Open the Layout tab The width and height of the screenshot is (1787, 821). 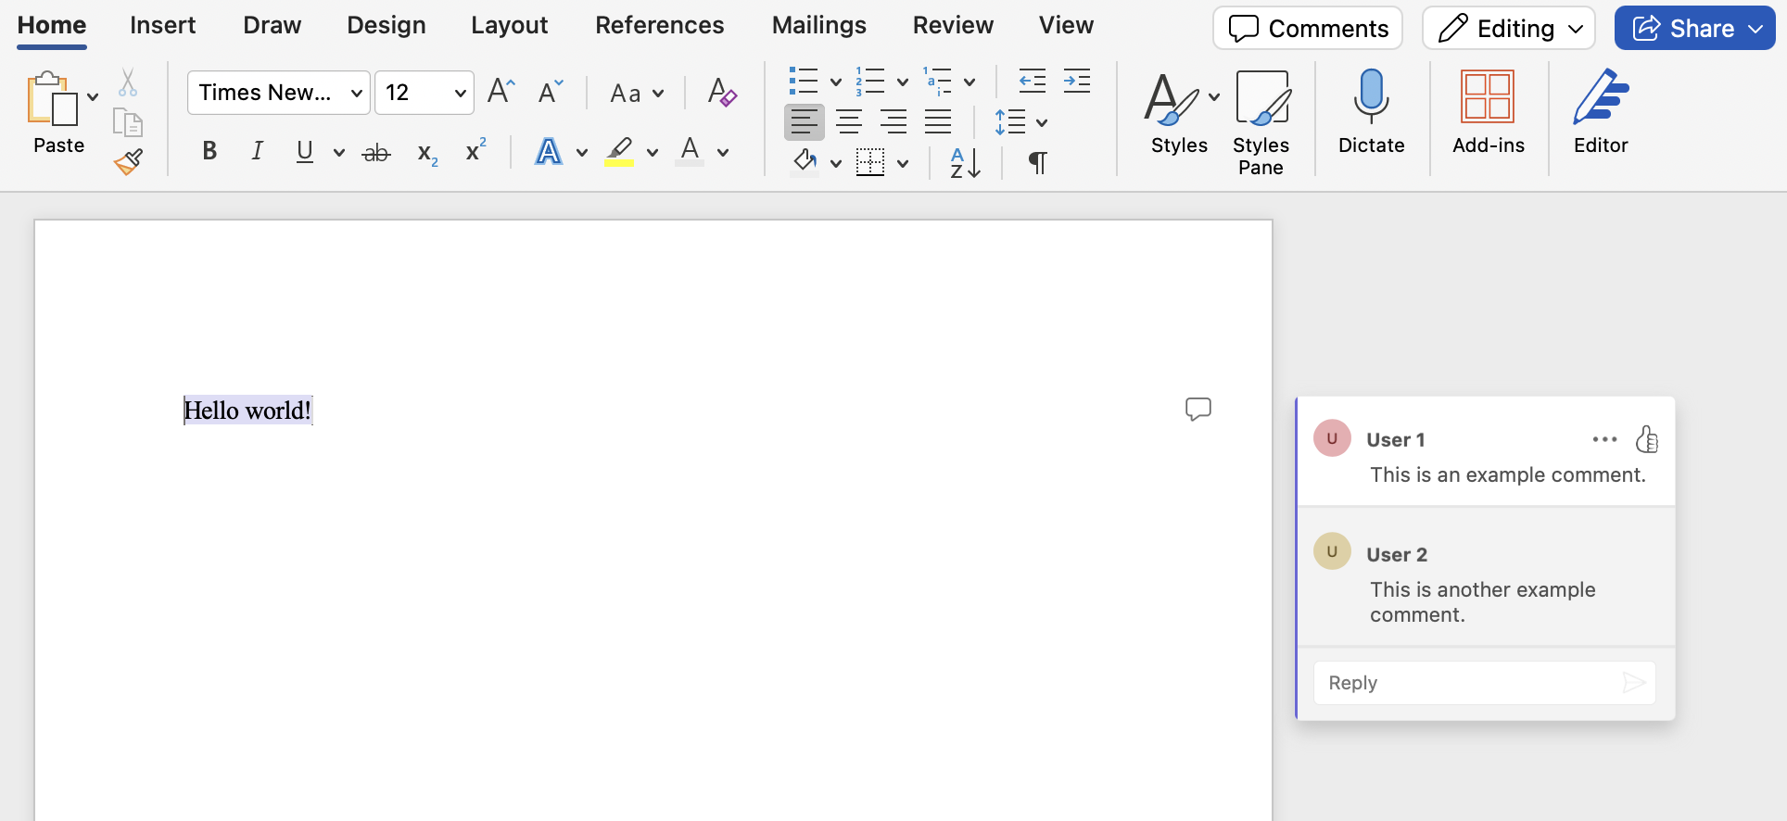pyautogui.click(x=509, y=25)
